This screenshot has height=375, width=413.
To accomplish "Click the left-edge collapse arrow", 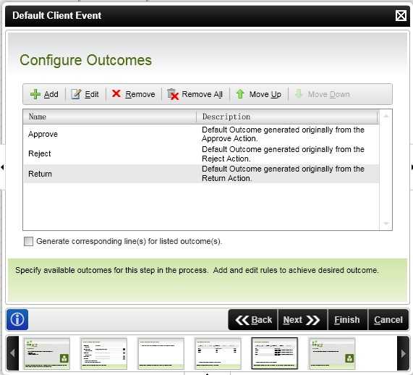I will point(2,167).
